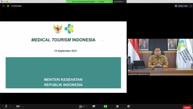Click the 'MEDICAL TOURISM INDONESIA' slide title
193x109 pixels.
63,40
